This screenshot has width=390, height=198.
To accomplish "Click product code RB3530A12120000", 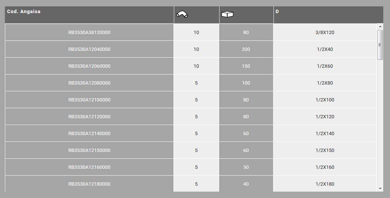I will pos(89,117).
